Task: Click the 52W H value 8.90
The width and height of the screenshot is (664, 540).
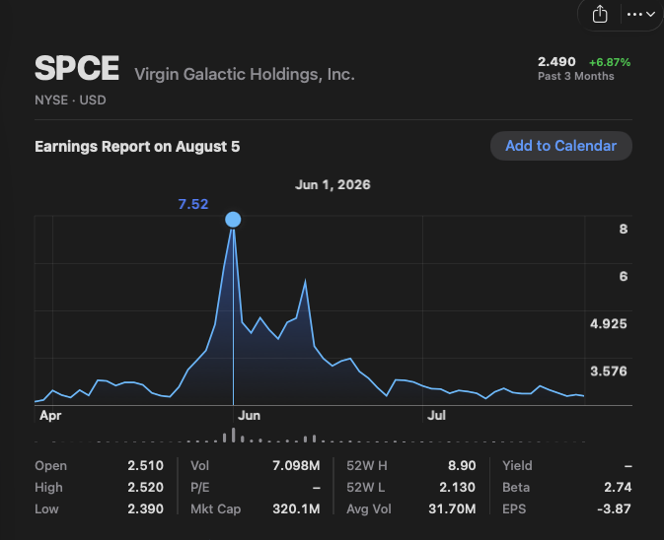Action: (x=462, y=465)
